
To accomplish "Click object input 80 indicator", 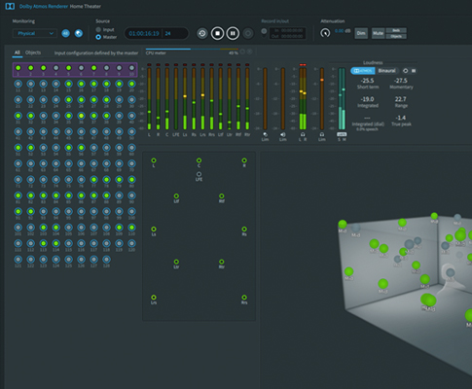I will coord(131,180).
